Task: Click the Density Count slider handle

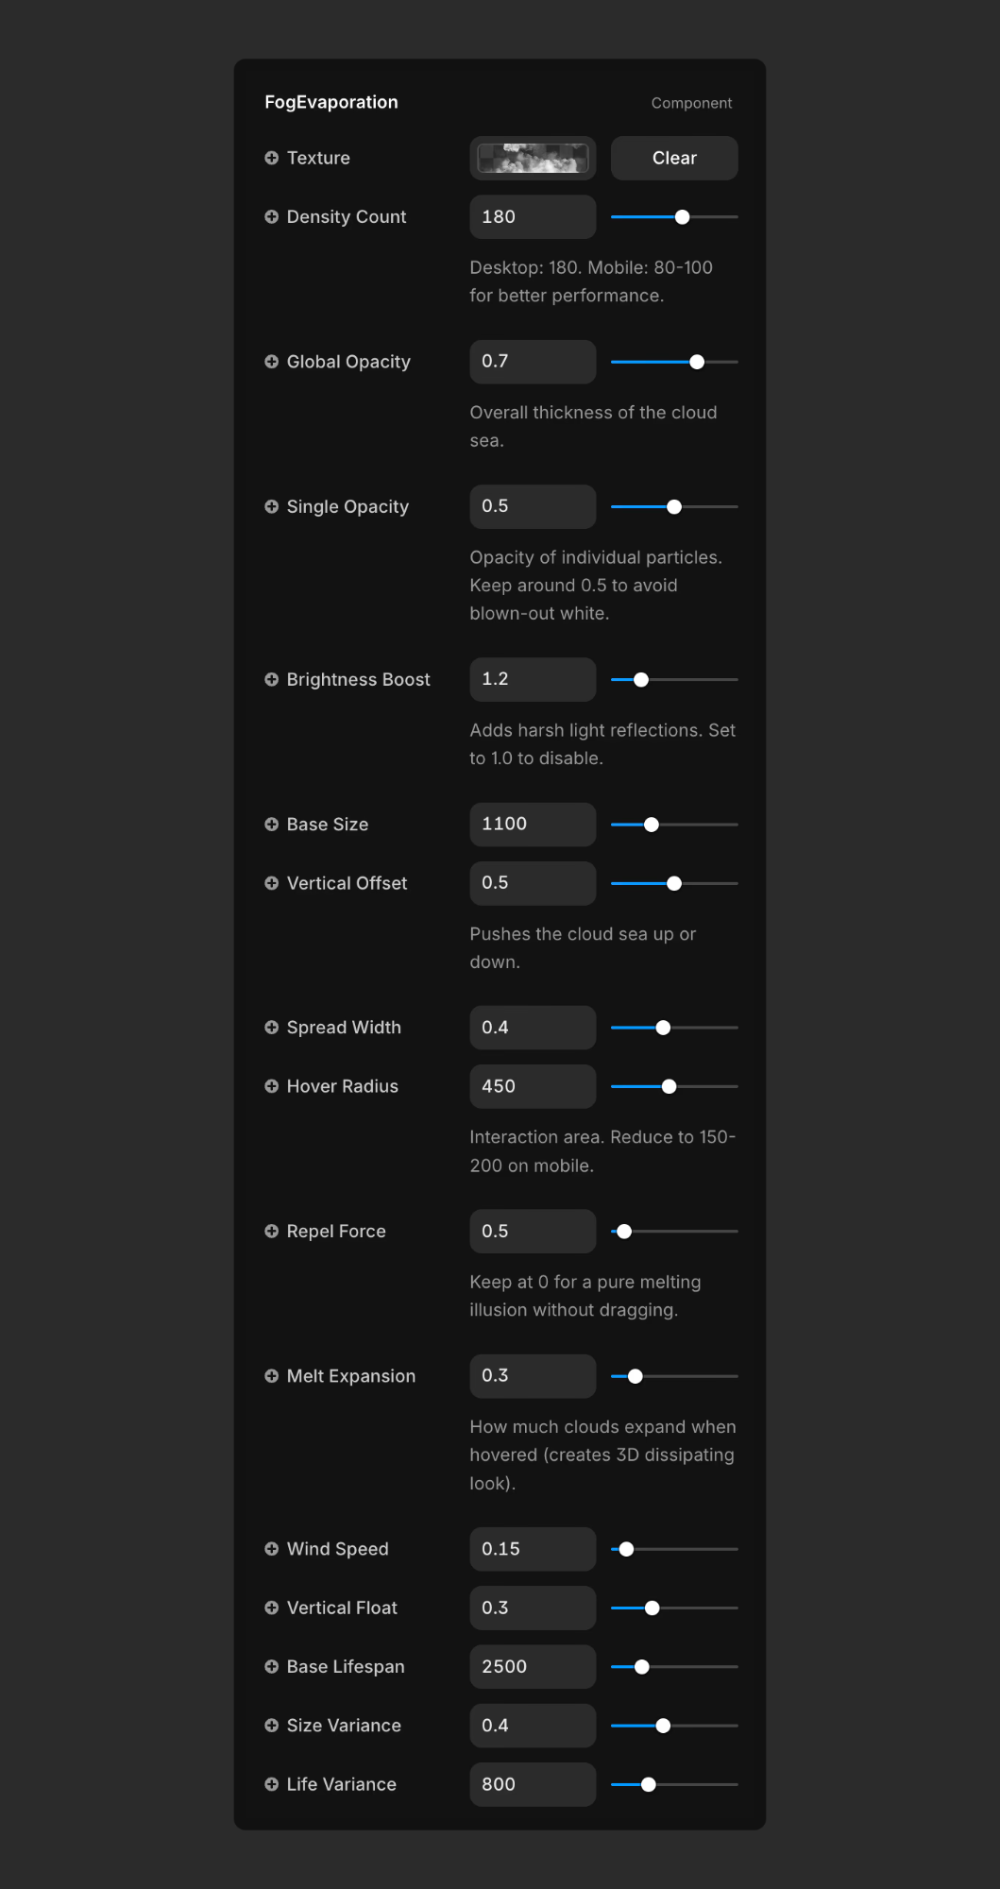Action: 682,217
